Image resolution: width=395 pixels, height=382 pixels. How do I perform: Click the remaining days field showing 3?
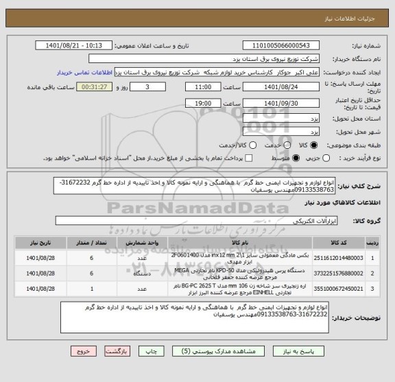coord(147,87)
